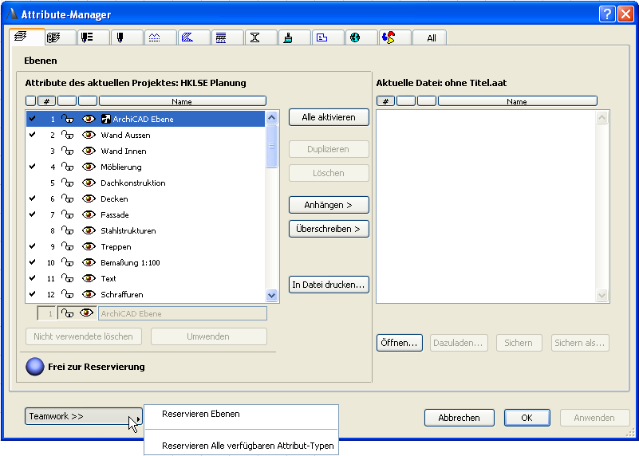Viewport: 639px width, 456px height.
Task: Select the Stahlstrukturen layer row
Action: (145, 230)
